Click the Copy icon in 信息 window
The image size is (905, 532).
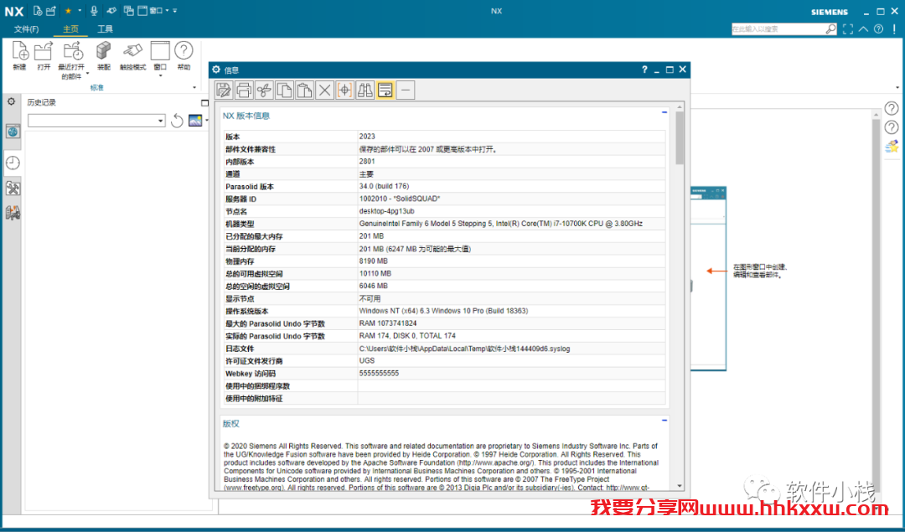click(284, 90)
